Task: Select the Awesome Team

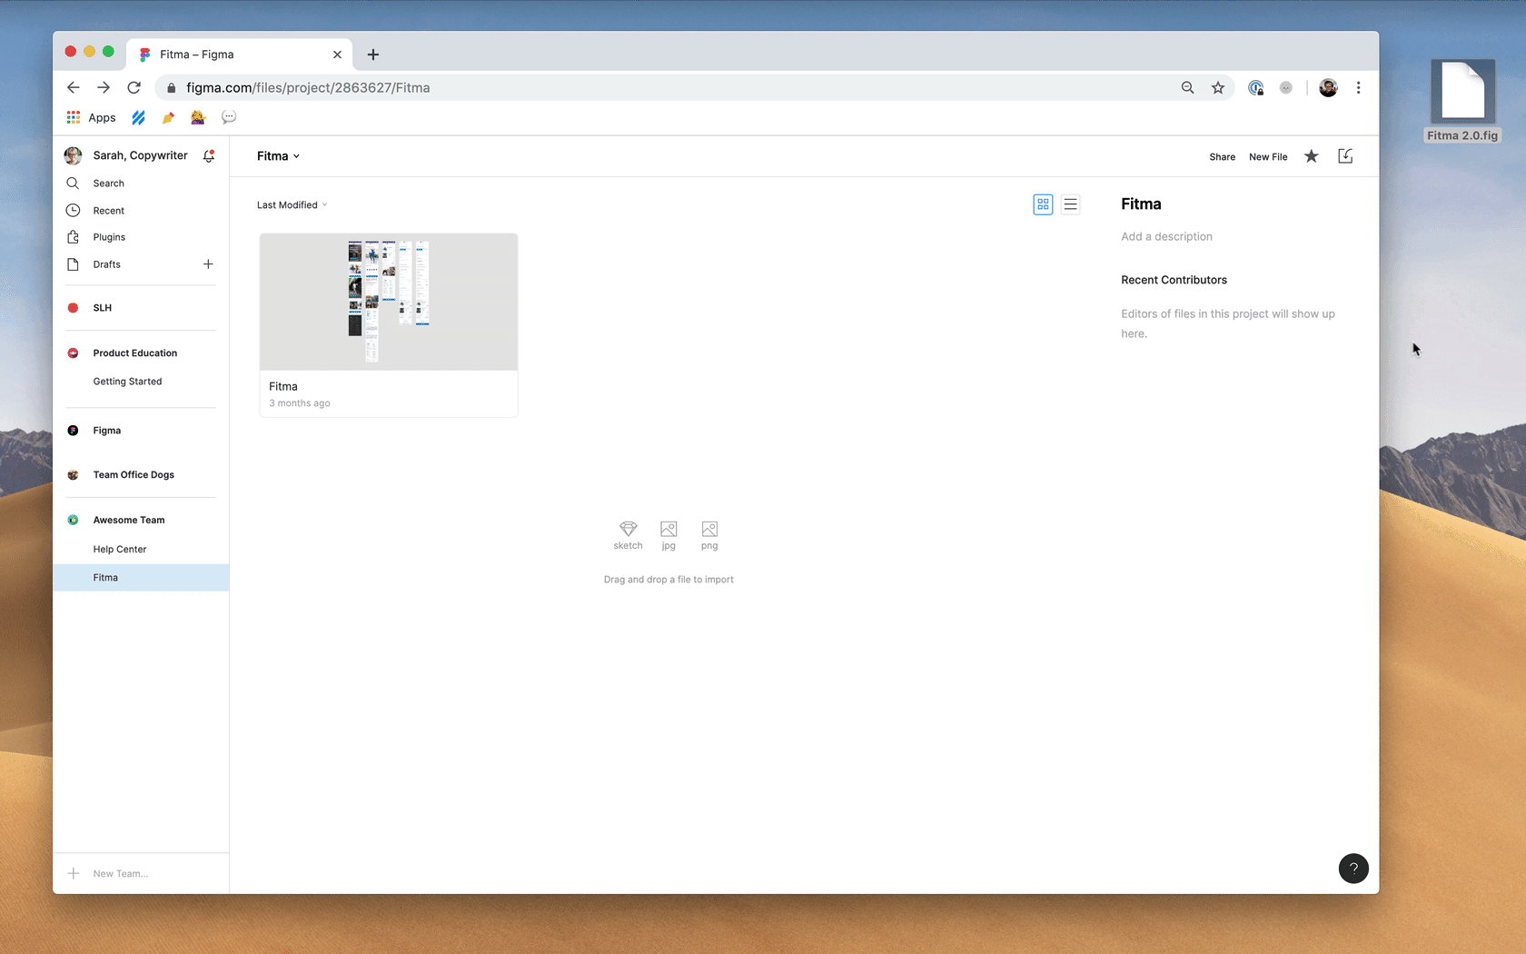Action: point(129,521)
